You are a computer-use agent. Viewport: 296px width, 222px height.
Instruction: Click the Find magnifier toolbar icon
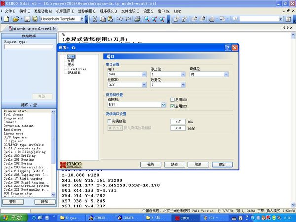point(147,19)
